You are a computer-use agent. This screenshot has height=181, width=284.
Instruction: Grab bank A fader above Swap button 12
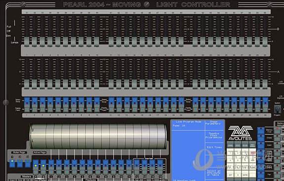(119, 84)
